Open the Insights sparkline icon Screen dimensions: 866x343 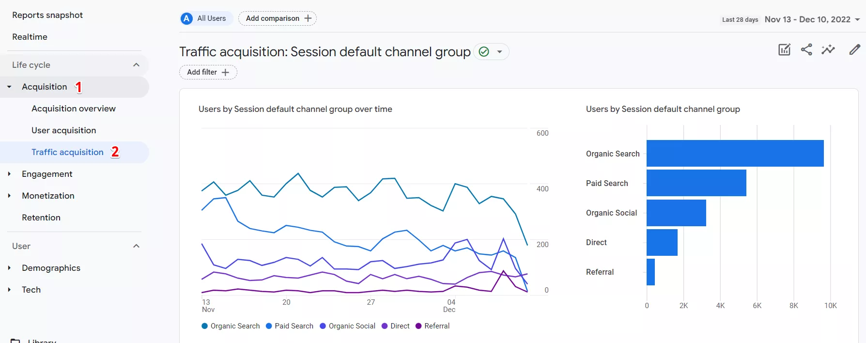tap(828, 49)
